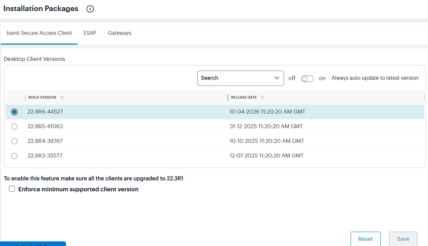
Task: Click release date 12-07-2025 11:20:20 AM GMT
Action: point(266,156)
